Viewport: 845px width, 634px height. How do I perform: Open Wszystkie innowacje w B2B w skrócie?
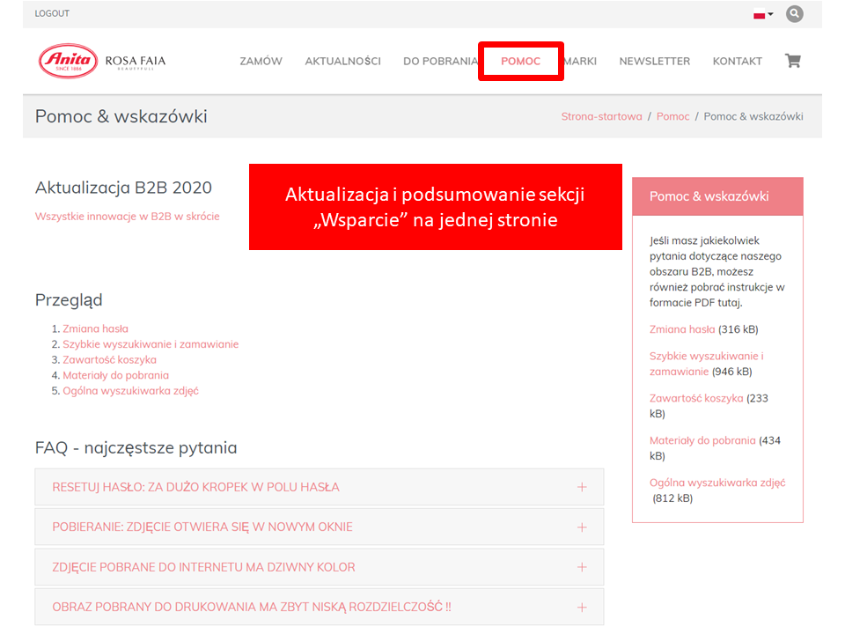[128, 216]
